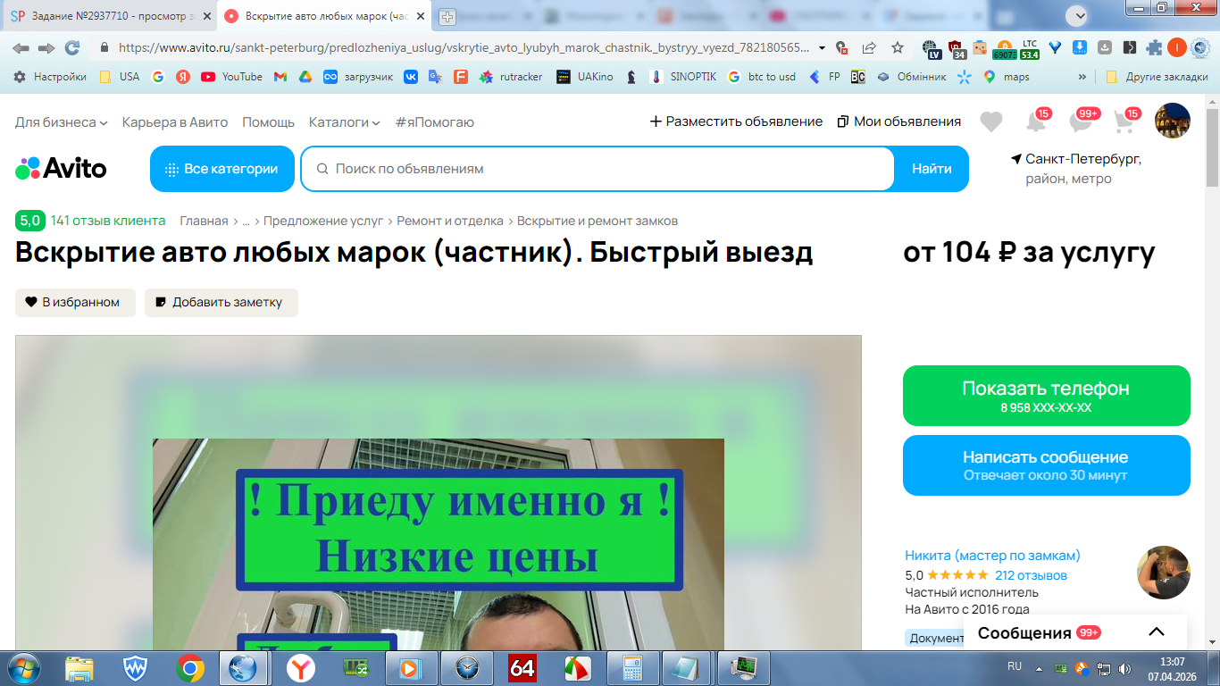1220x686 pixels.
Task: Open the maps bookmark
Action: 1006,77
